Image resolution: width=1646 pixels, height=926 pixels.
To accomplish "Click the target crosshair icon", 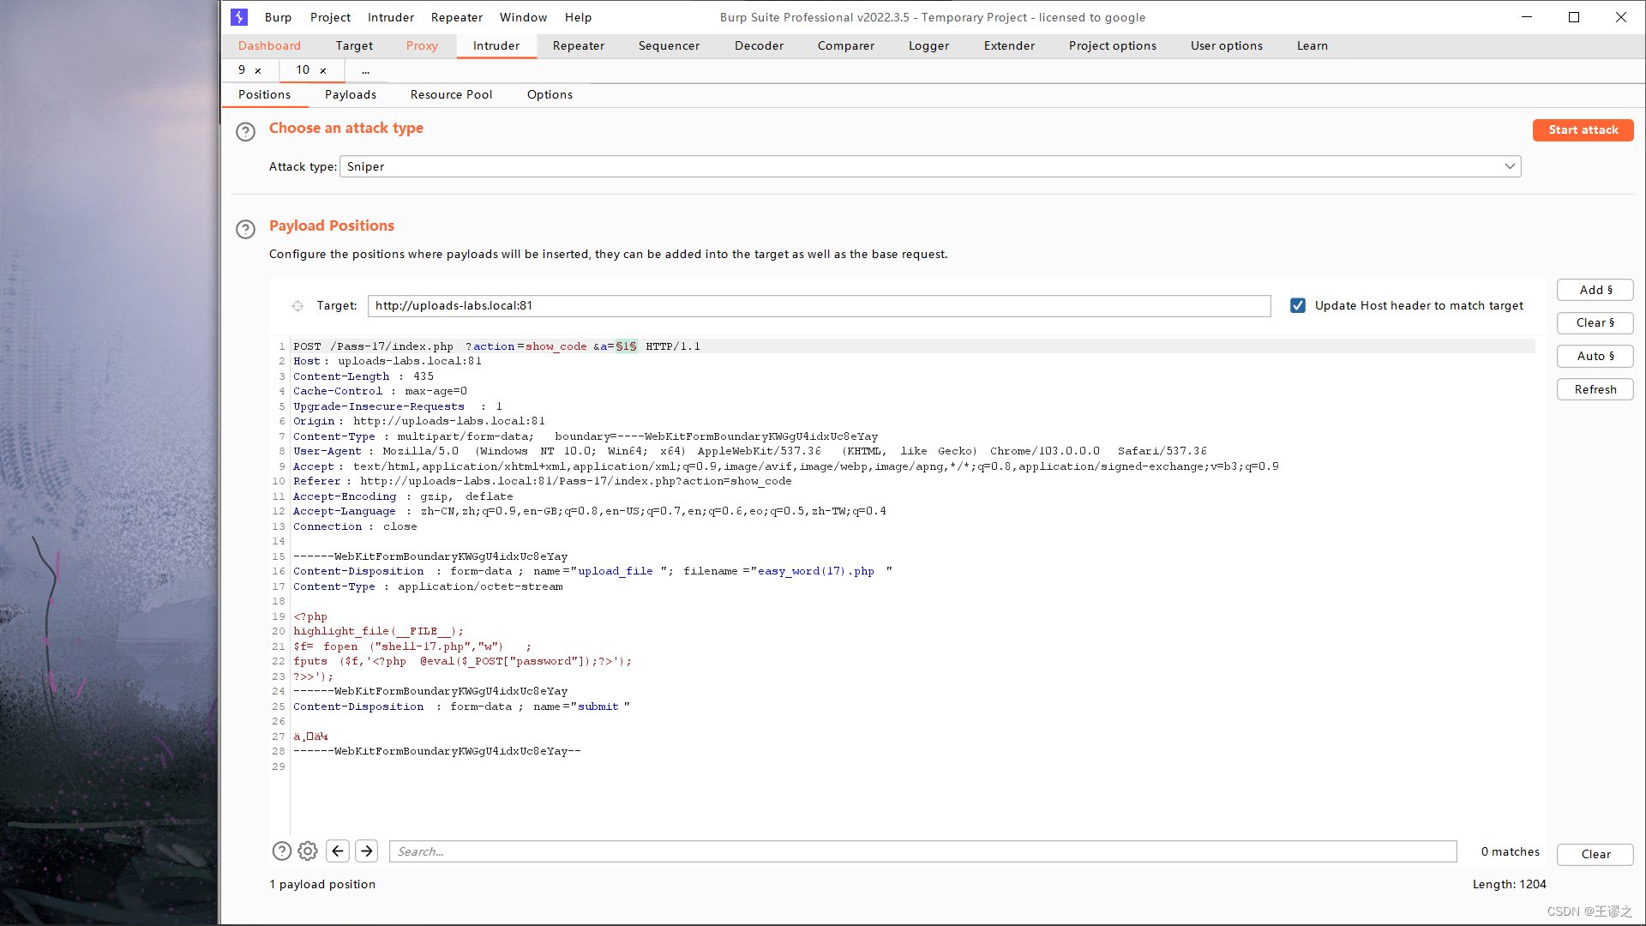I will 297,306.
